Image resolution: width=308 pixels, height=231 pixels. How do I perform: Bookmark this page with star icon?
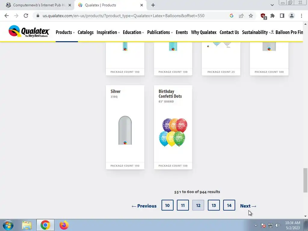(251, 16)
